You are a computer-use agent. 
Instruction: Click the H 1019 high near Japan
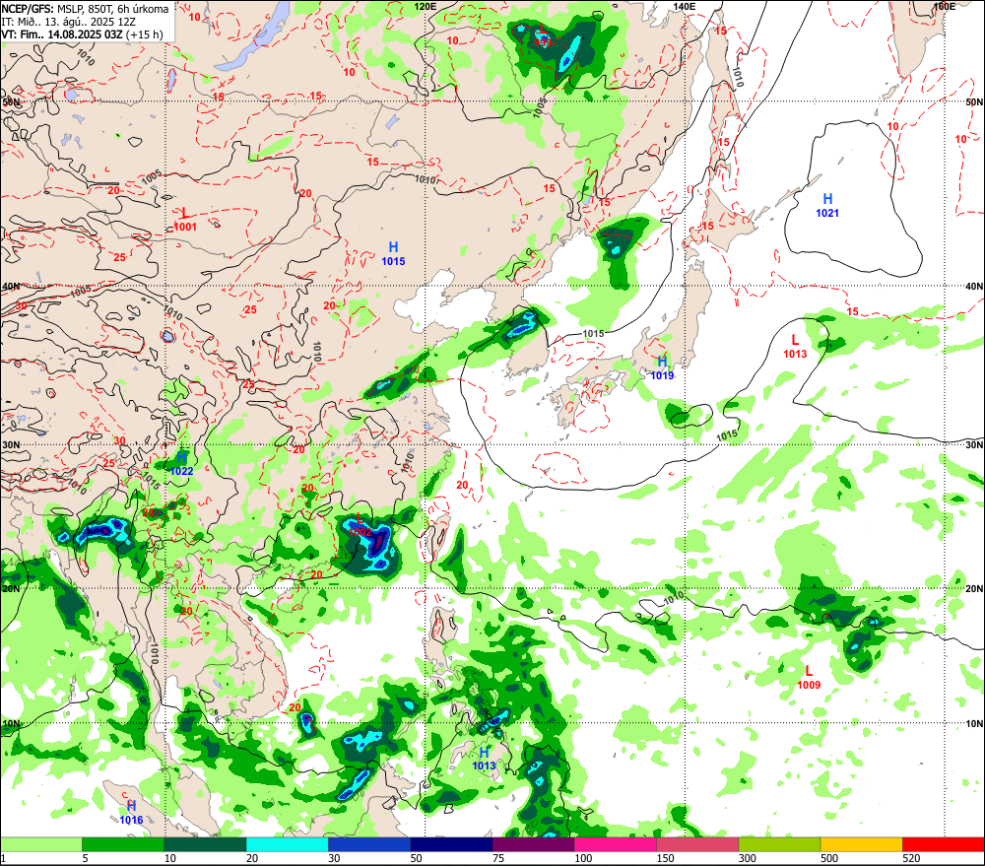pyautogui.click(x=662, y=368)
